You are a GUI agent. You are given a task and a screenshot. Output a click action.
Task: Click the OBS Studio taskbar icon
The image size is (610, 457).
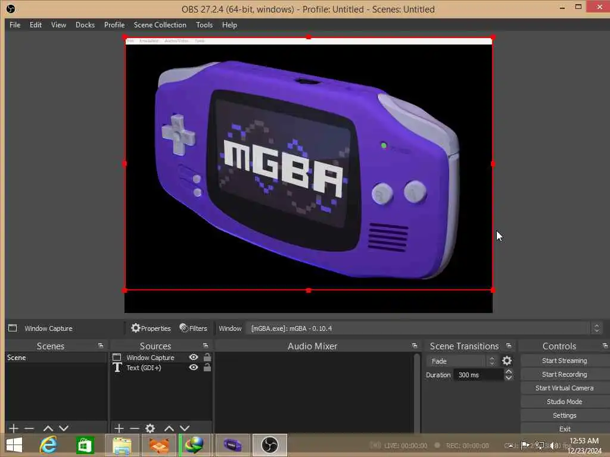(x=270, y=445)
